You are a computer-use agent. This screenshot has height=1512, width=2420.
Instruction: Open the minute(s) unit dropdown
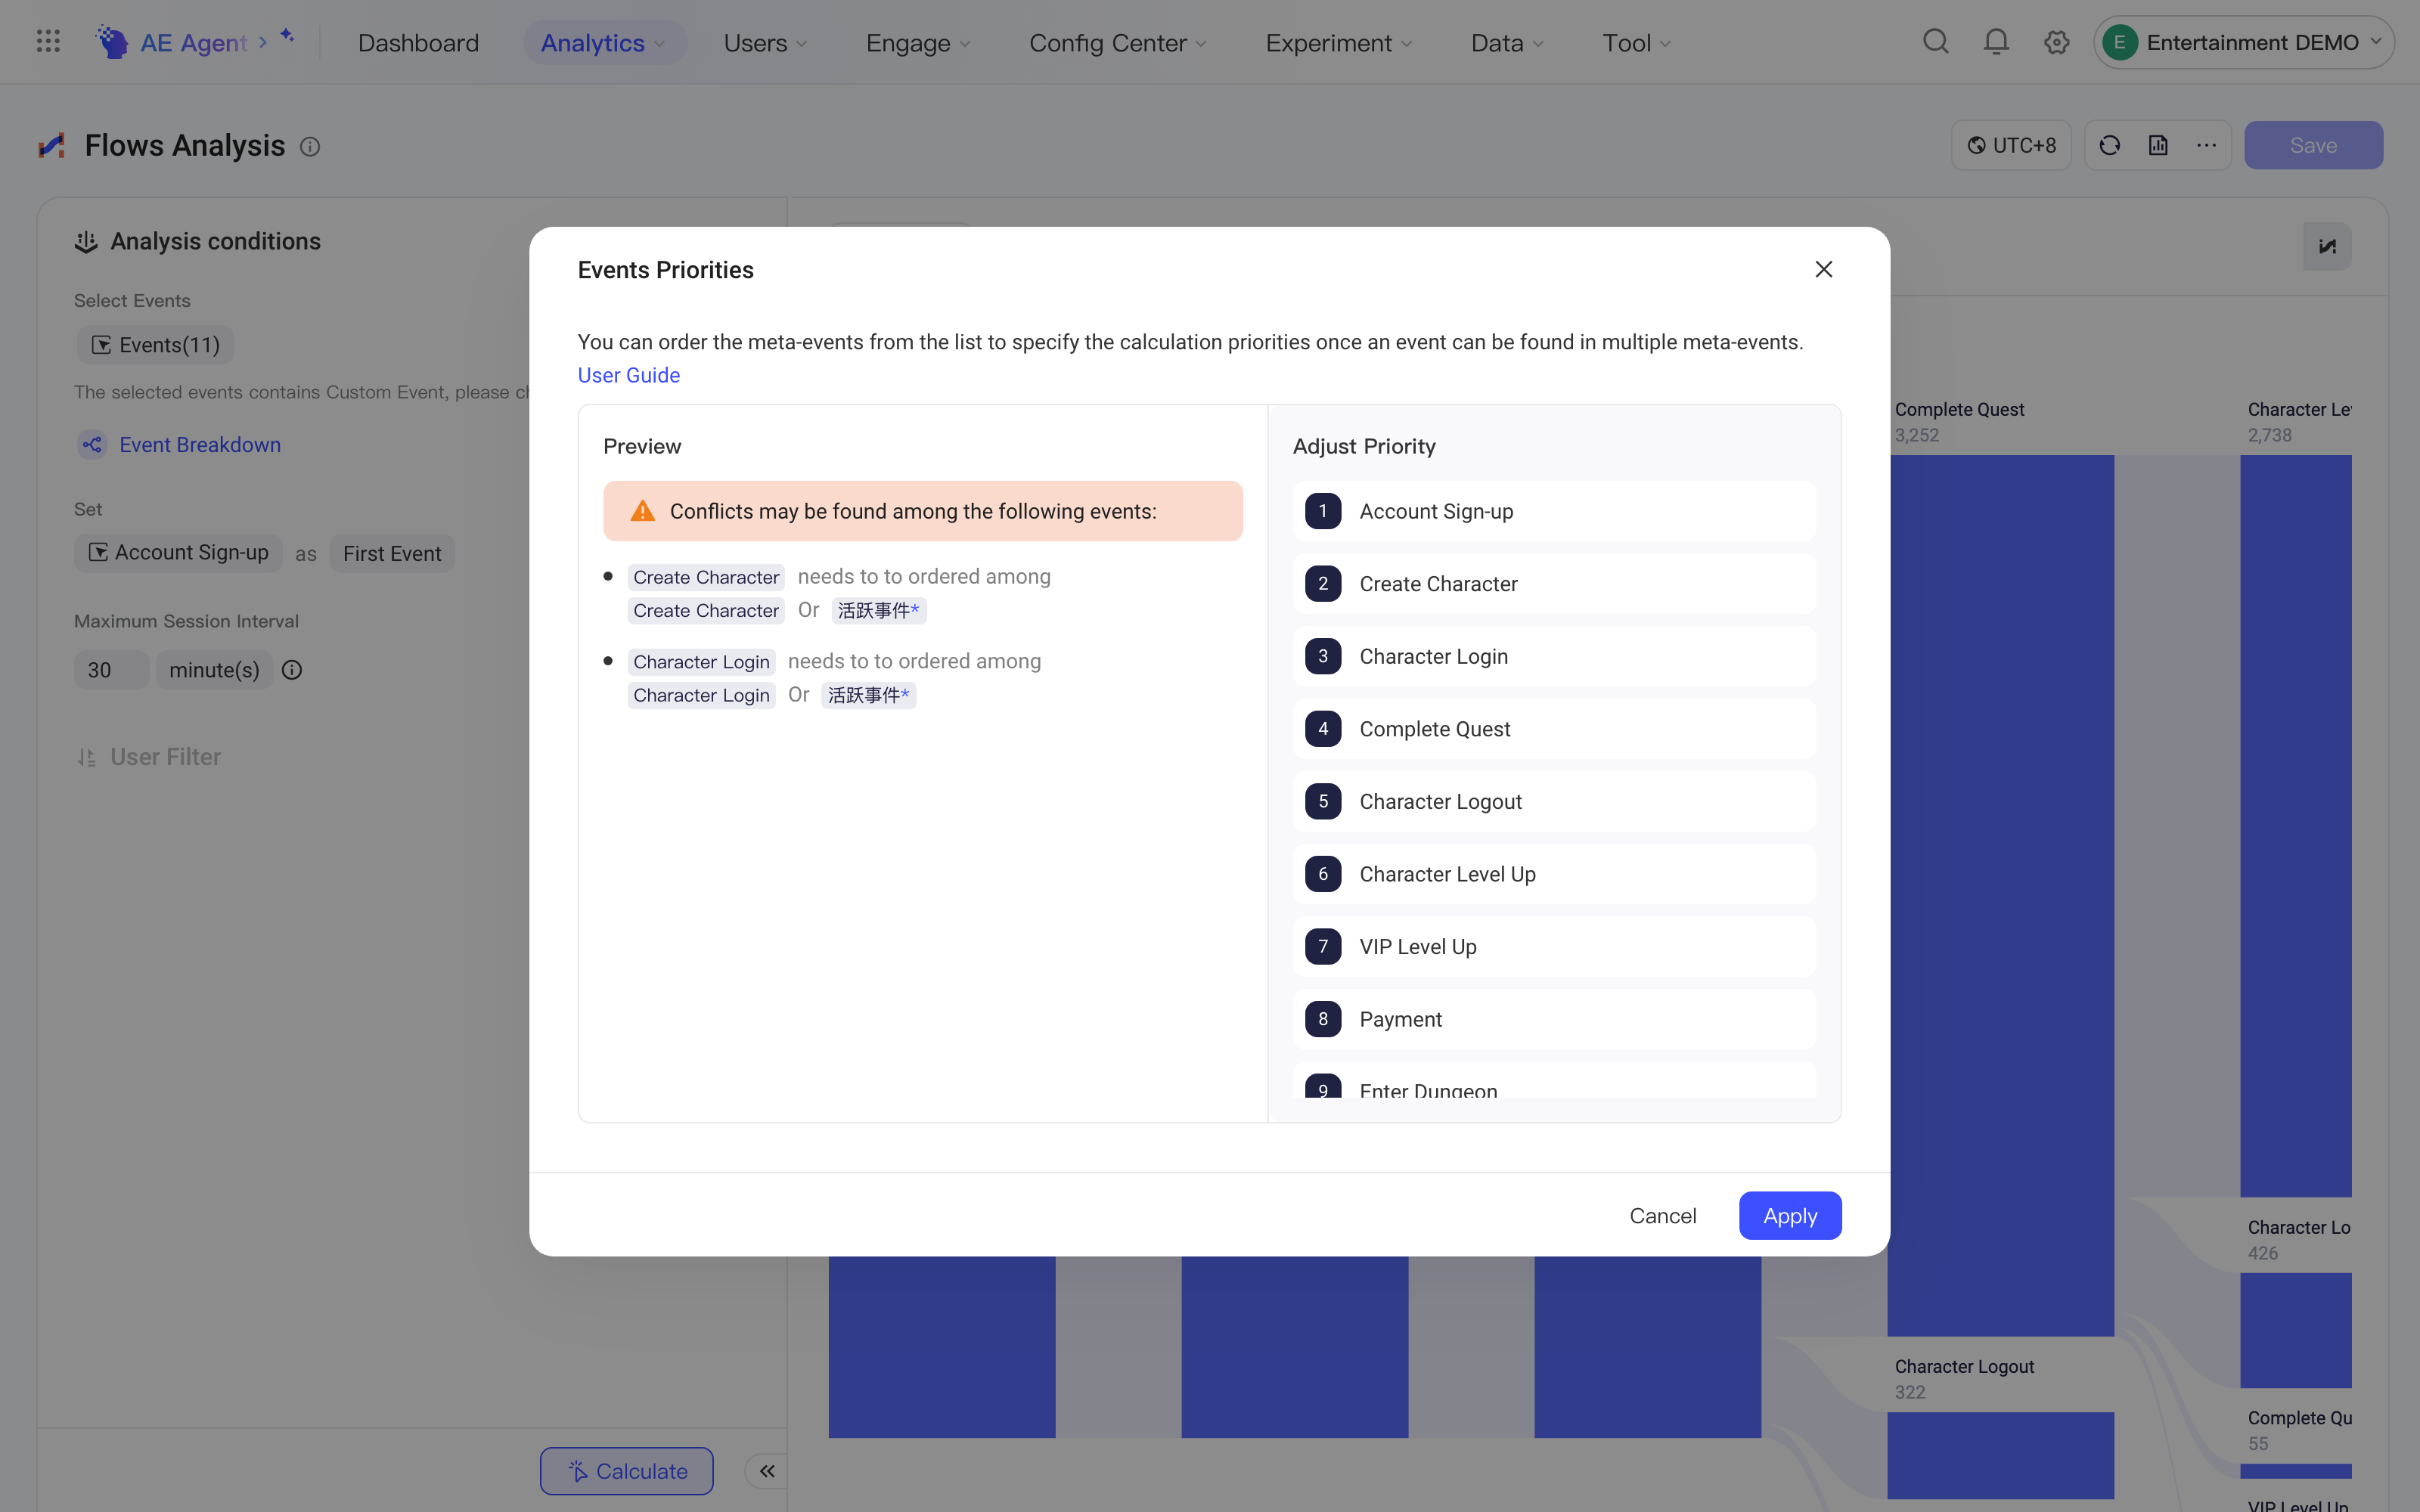(214, 670)
